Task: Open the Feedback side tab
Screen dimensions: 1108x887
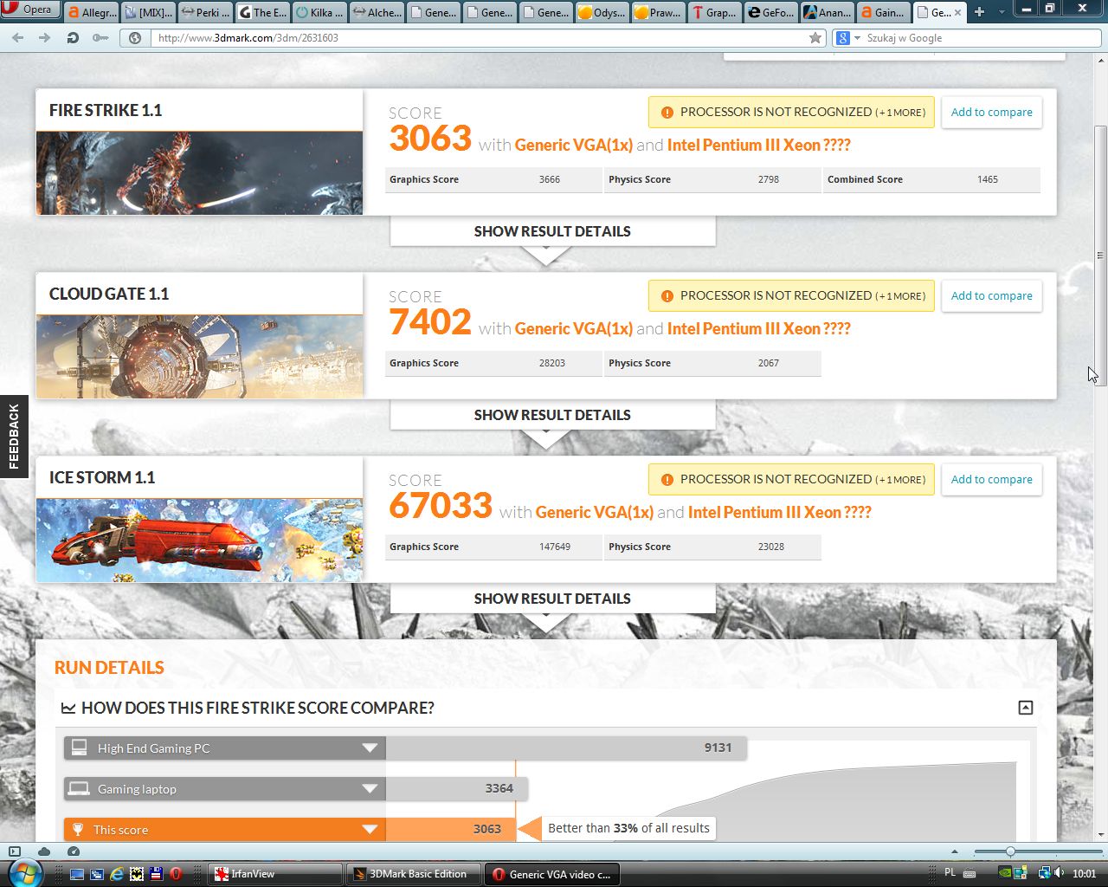Action: tap(14, 437)
